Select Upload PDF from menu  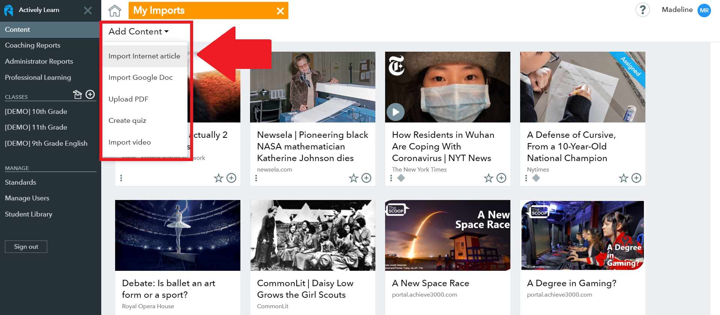click(145, 99)
